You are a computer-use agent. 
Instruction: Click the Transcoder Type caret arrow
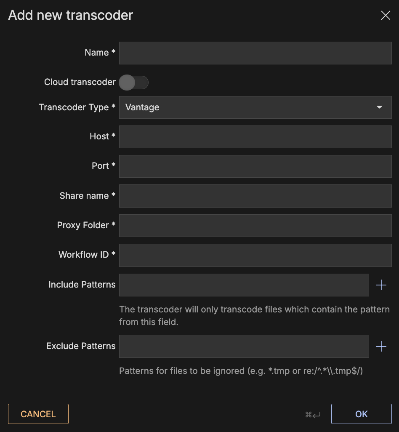(380, 107)
